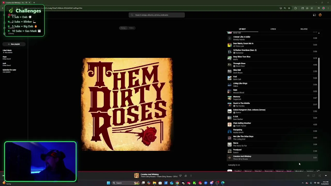Play Memory by Sugarcult

pos(272,98)
